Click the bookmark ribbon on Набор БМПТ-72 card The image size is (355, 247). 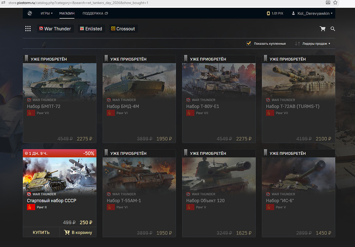click(26, 58)
